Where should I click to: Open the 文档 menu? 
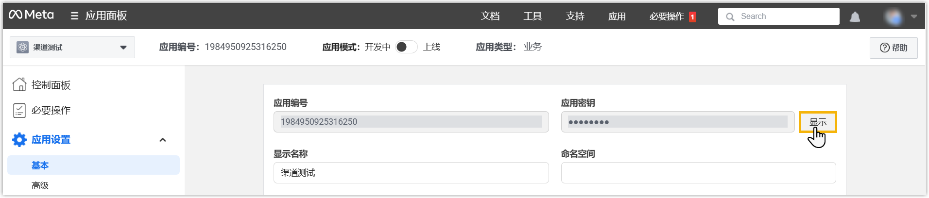[x=490, y=16]
